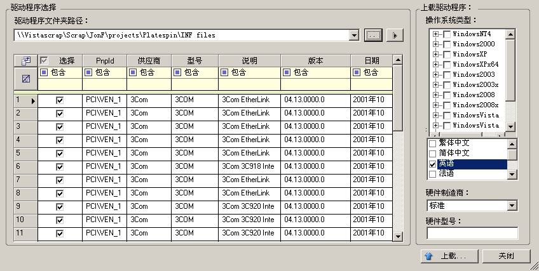Click the browse folder button with dots
Image resolution: width=539 pixels, height=271 pixels.
coord(373,35)
